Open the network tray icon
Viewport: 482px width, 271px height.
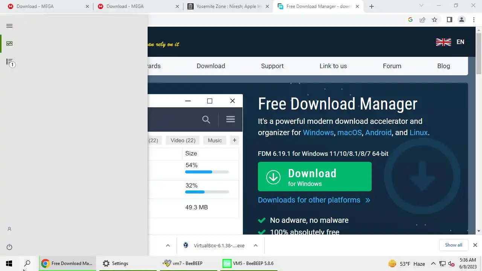442,264
